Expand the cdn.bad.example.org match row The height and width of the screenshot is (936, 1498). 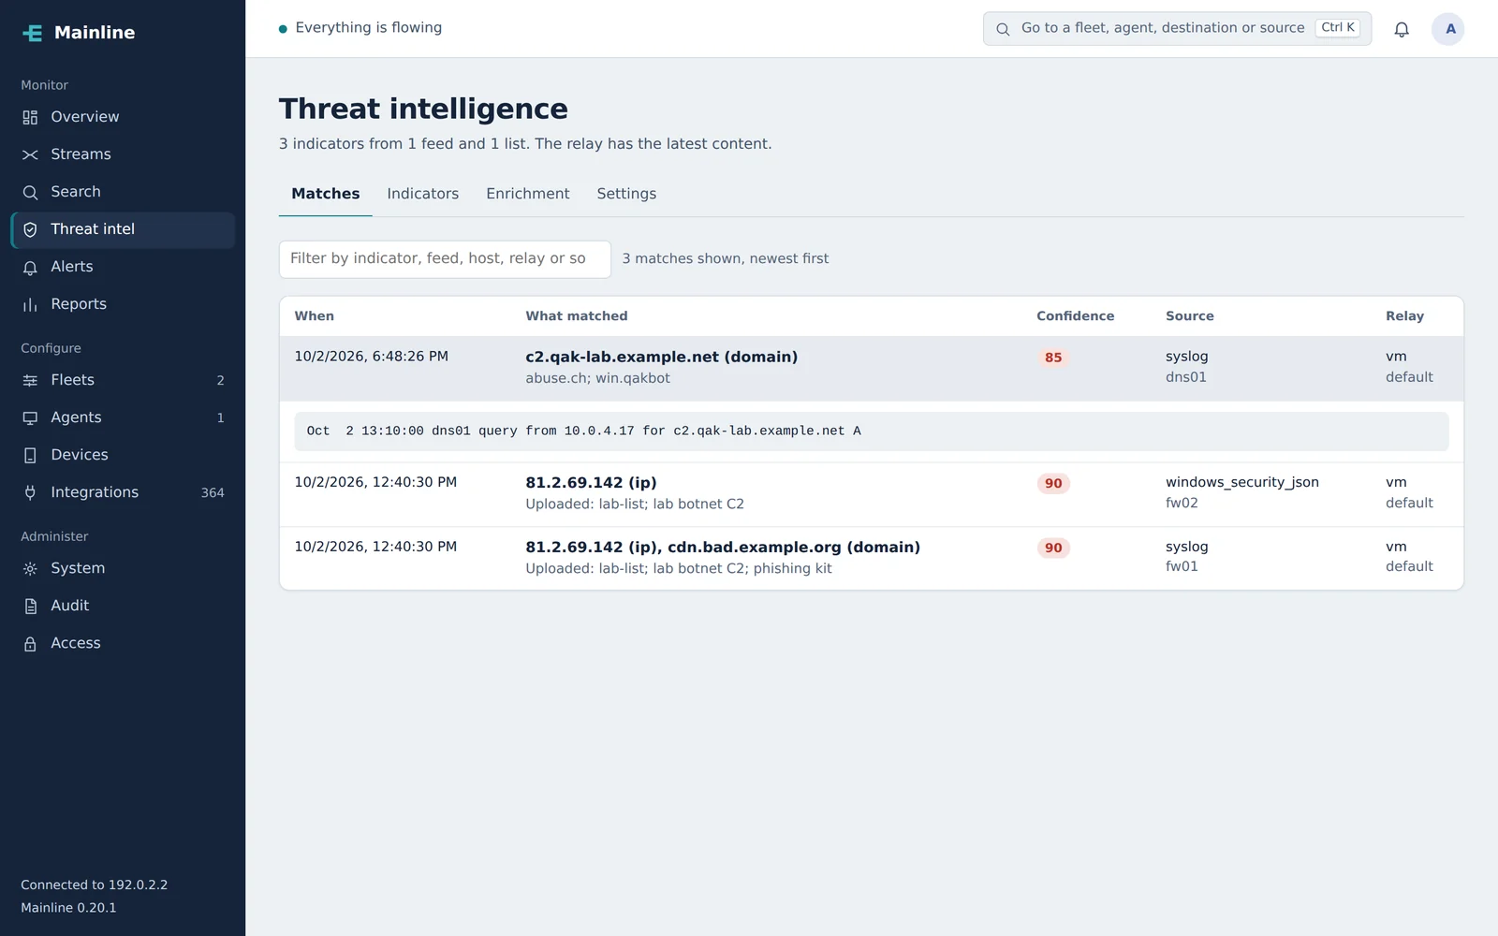[x=871, y=558]
